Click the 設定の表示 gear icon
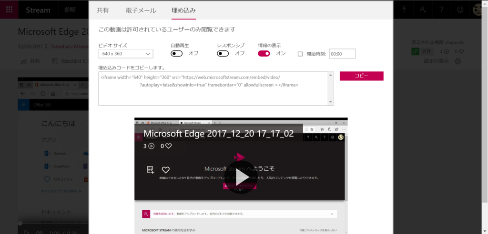This screenshot has width=488, height=234. click(x=457, y=61)
